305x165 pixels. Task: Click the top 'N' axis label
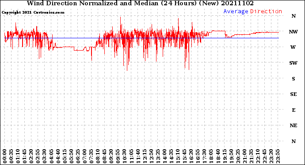click(x=294, y=16)
